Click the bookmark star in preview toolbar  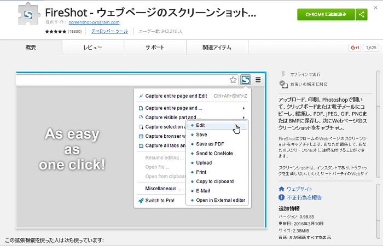[233, 80]
